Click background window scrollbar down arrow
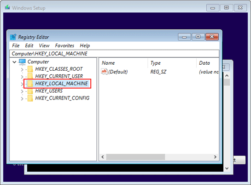This screenshot has height=185, width=251. pyautogui.click(x=227, y=168)
